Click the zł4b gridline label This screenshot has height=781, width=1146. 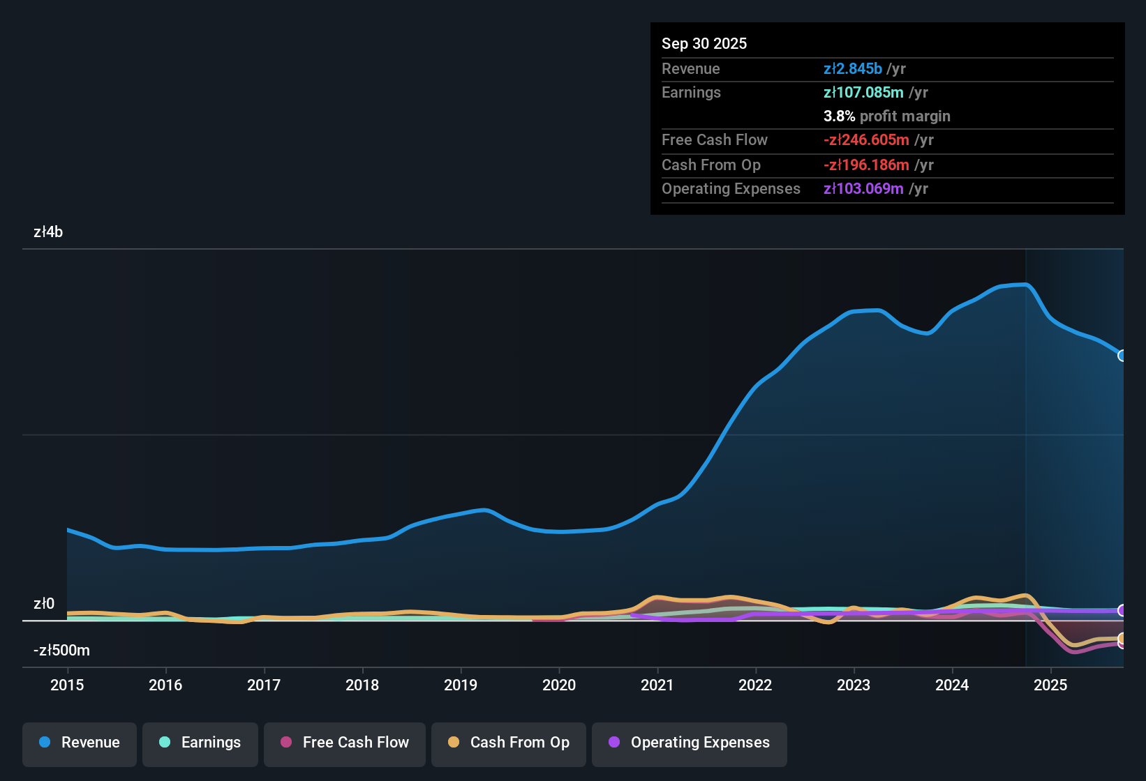[47, 232]
